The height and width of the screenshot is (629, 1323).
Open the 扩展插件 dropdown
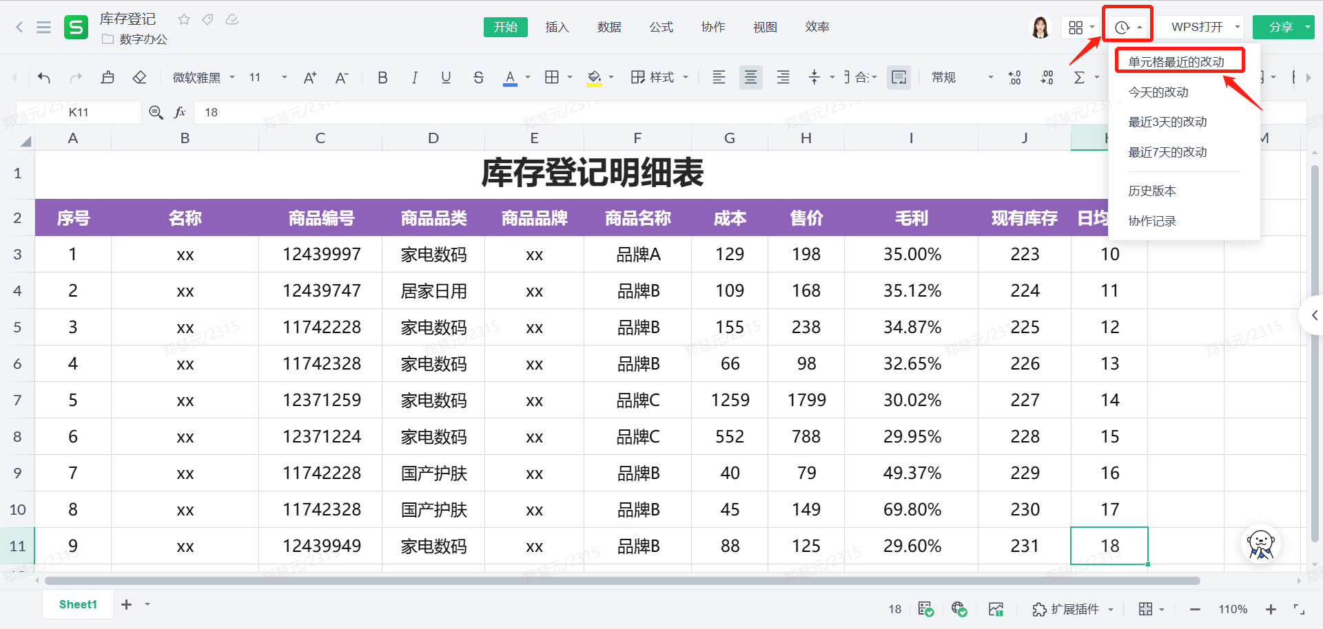click(1073, 609)
